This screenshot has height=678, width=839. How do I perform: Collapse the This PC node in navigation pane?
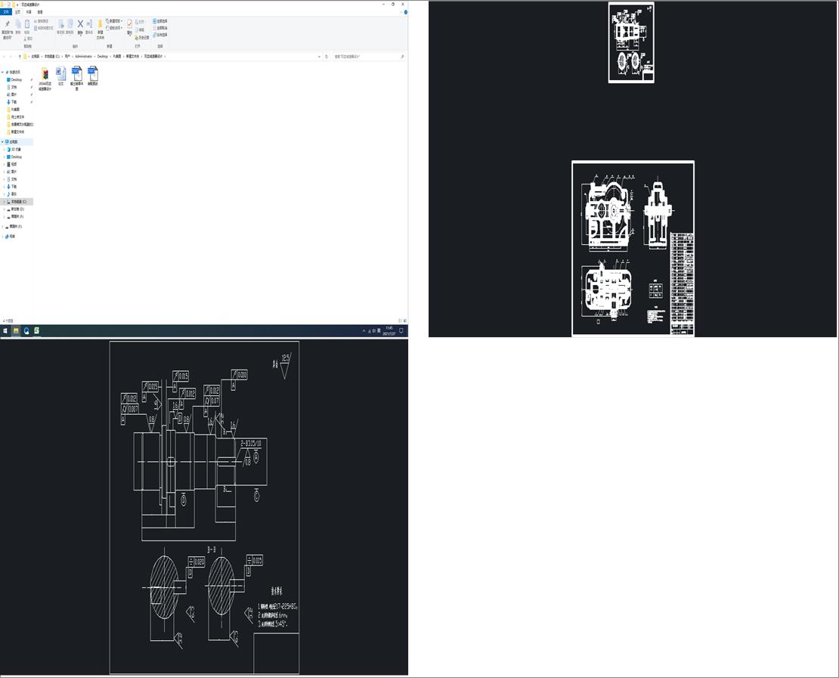coord(3,142)
